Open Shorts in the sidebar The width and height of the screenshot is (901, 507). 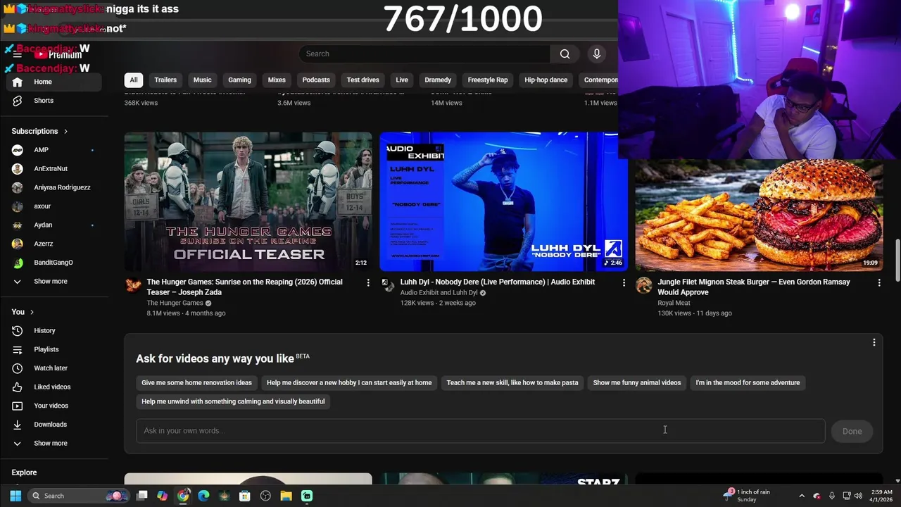coord(53,101)
